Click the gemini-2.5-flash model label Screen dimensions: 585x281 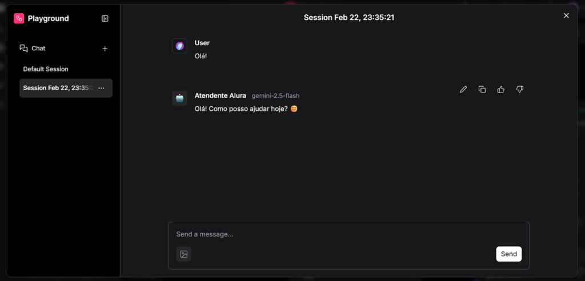click(275, 96)
